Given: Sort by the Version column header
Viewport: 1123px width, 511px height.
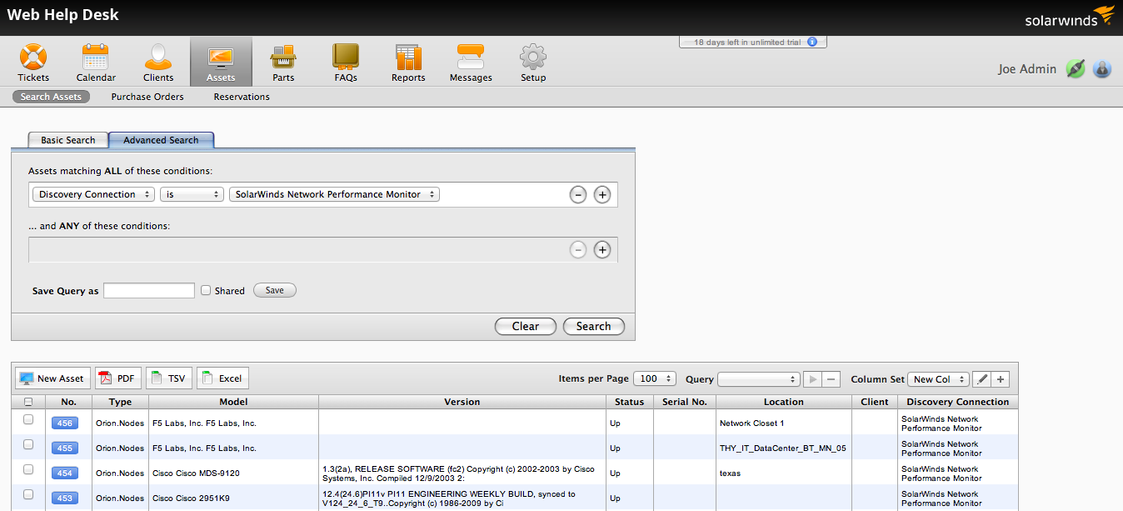Looking at the screenshot, I should (x=462, y=402).
